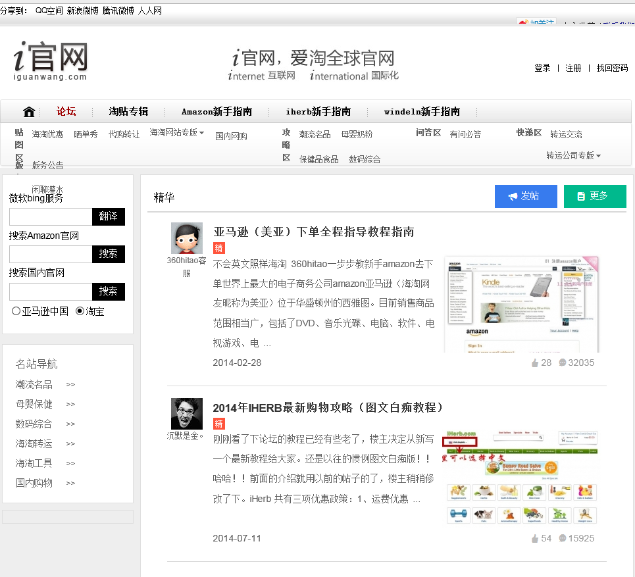The height and width of the screenshot is (577, 635).
Task: Click 搜索 button for Amazon官网
Action: point(109,254)
